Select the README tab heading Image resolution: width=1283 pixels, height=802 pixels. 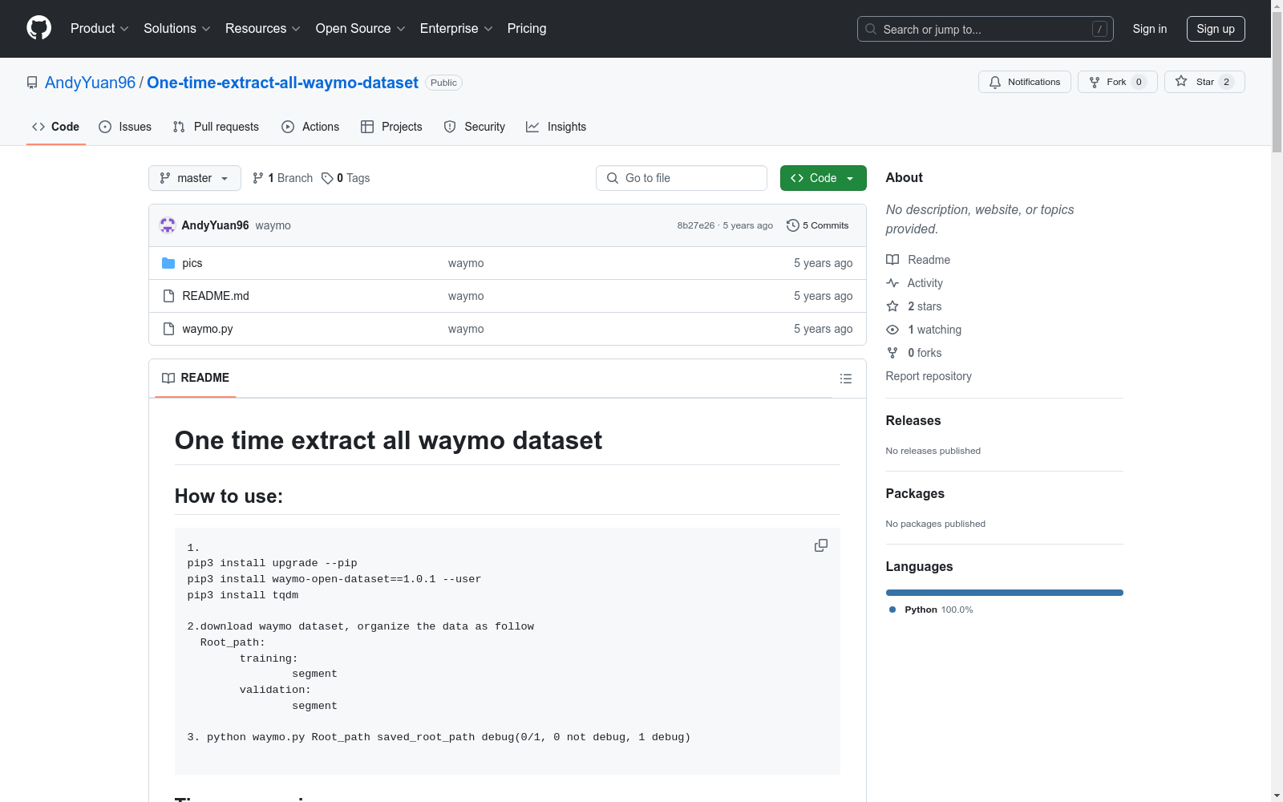(196, 378)
